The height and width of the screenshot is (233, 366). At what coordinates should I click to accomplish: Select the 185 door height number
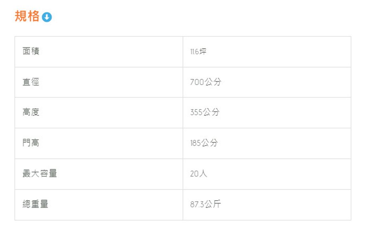tap(196, 143)
